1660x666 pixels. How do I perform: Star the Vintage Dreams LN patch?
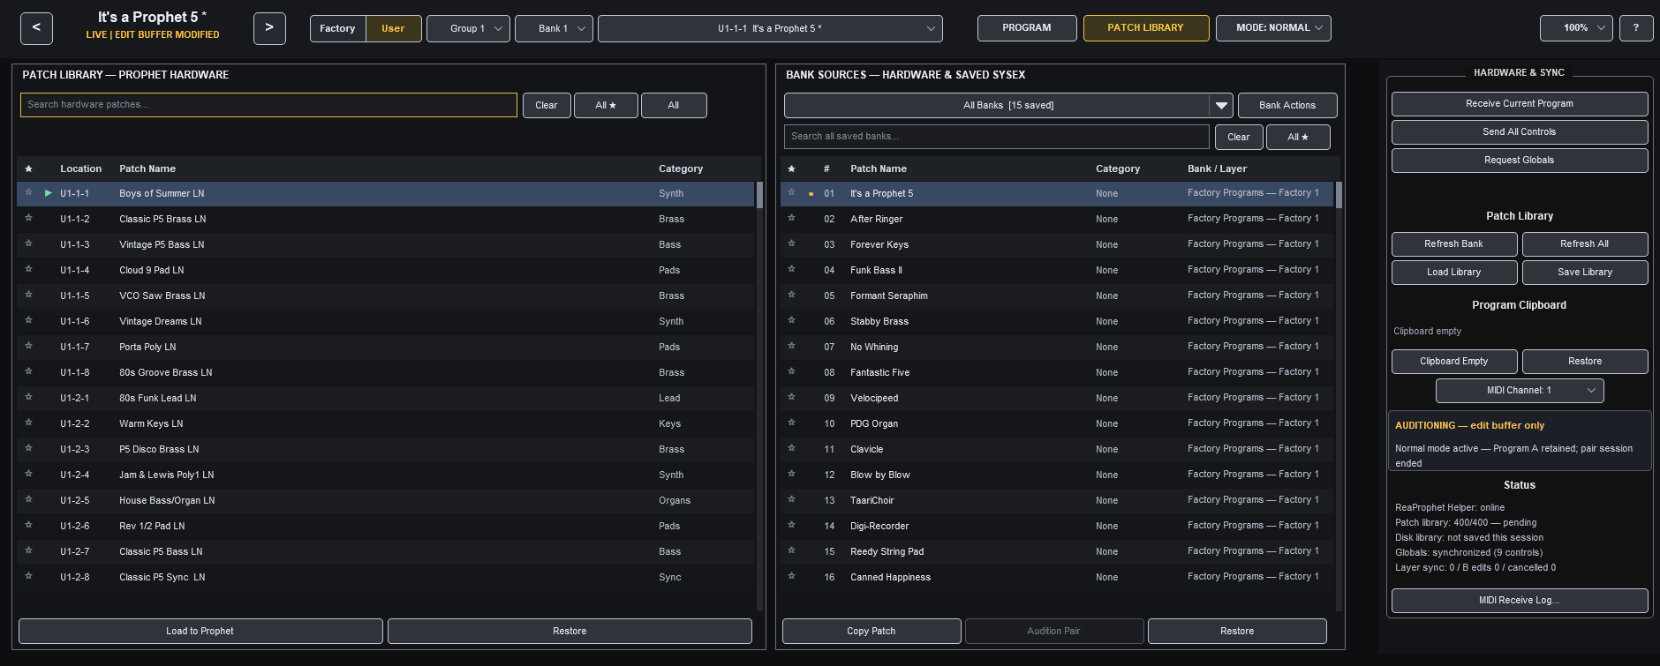28,321
